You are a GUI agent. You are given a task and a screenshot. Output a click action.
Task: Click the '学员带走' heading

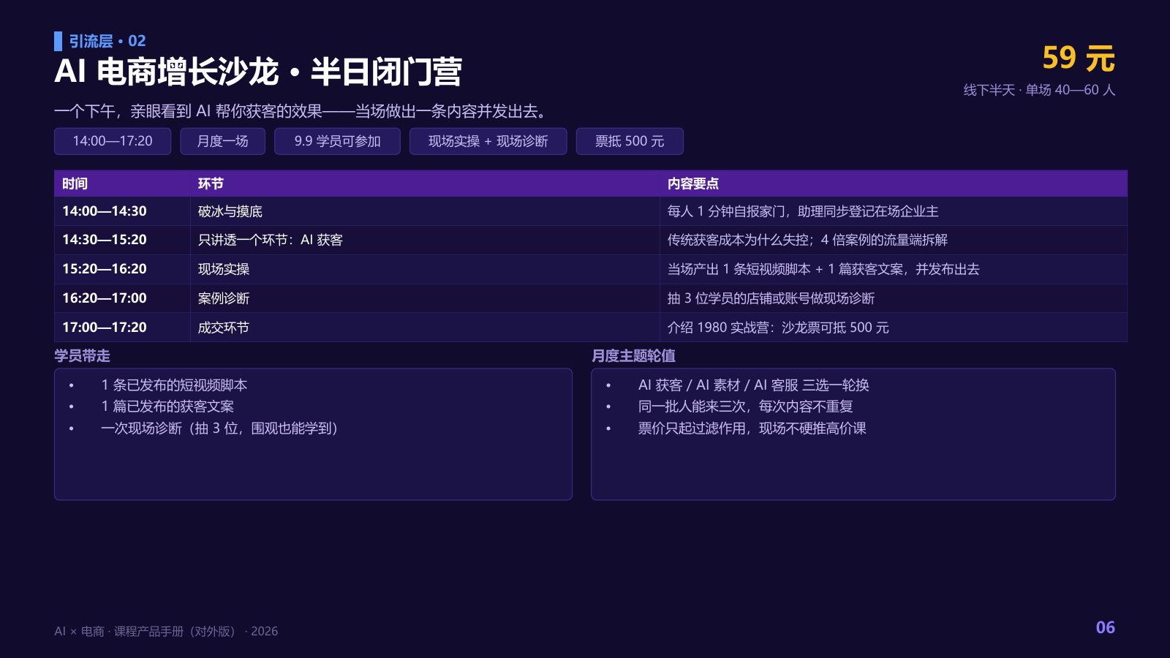(x=82, y=356)
